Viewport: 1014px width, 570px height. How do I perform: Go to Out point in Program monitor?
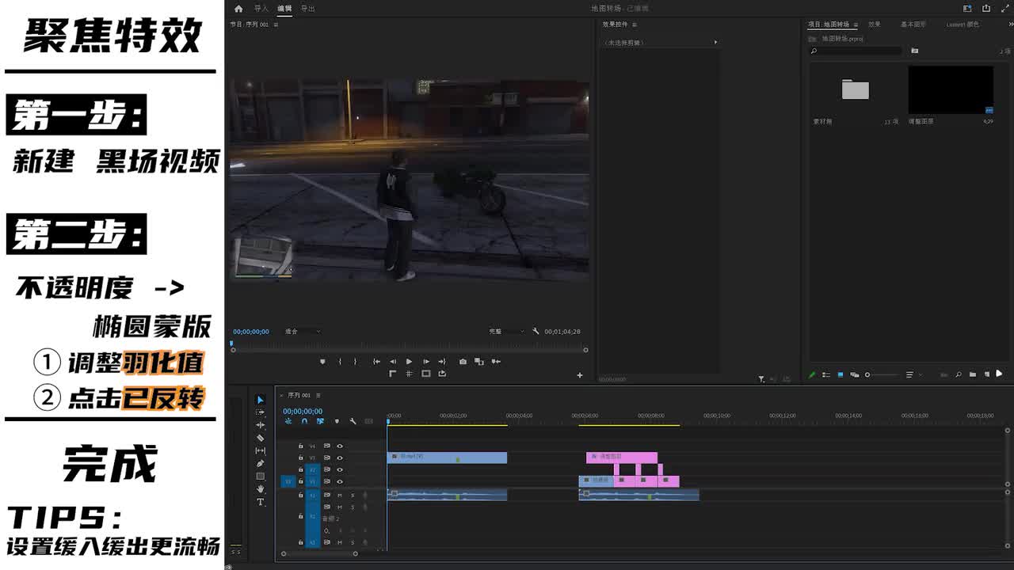point(442,362)
